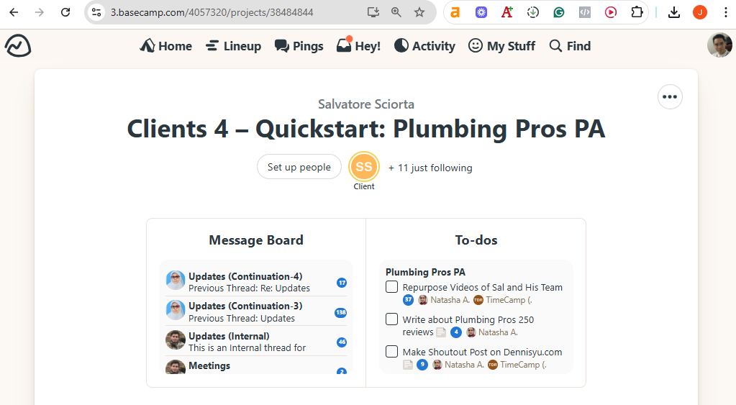Bookmark this page with the star icon
The width and height of the screenshot is (736, 405).
tap(419, 12)
